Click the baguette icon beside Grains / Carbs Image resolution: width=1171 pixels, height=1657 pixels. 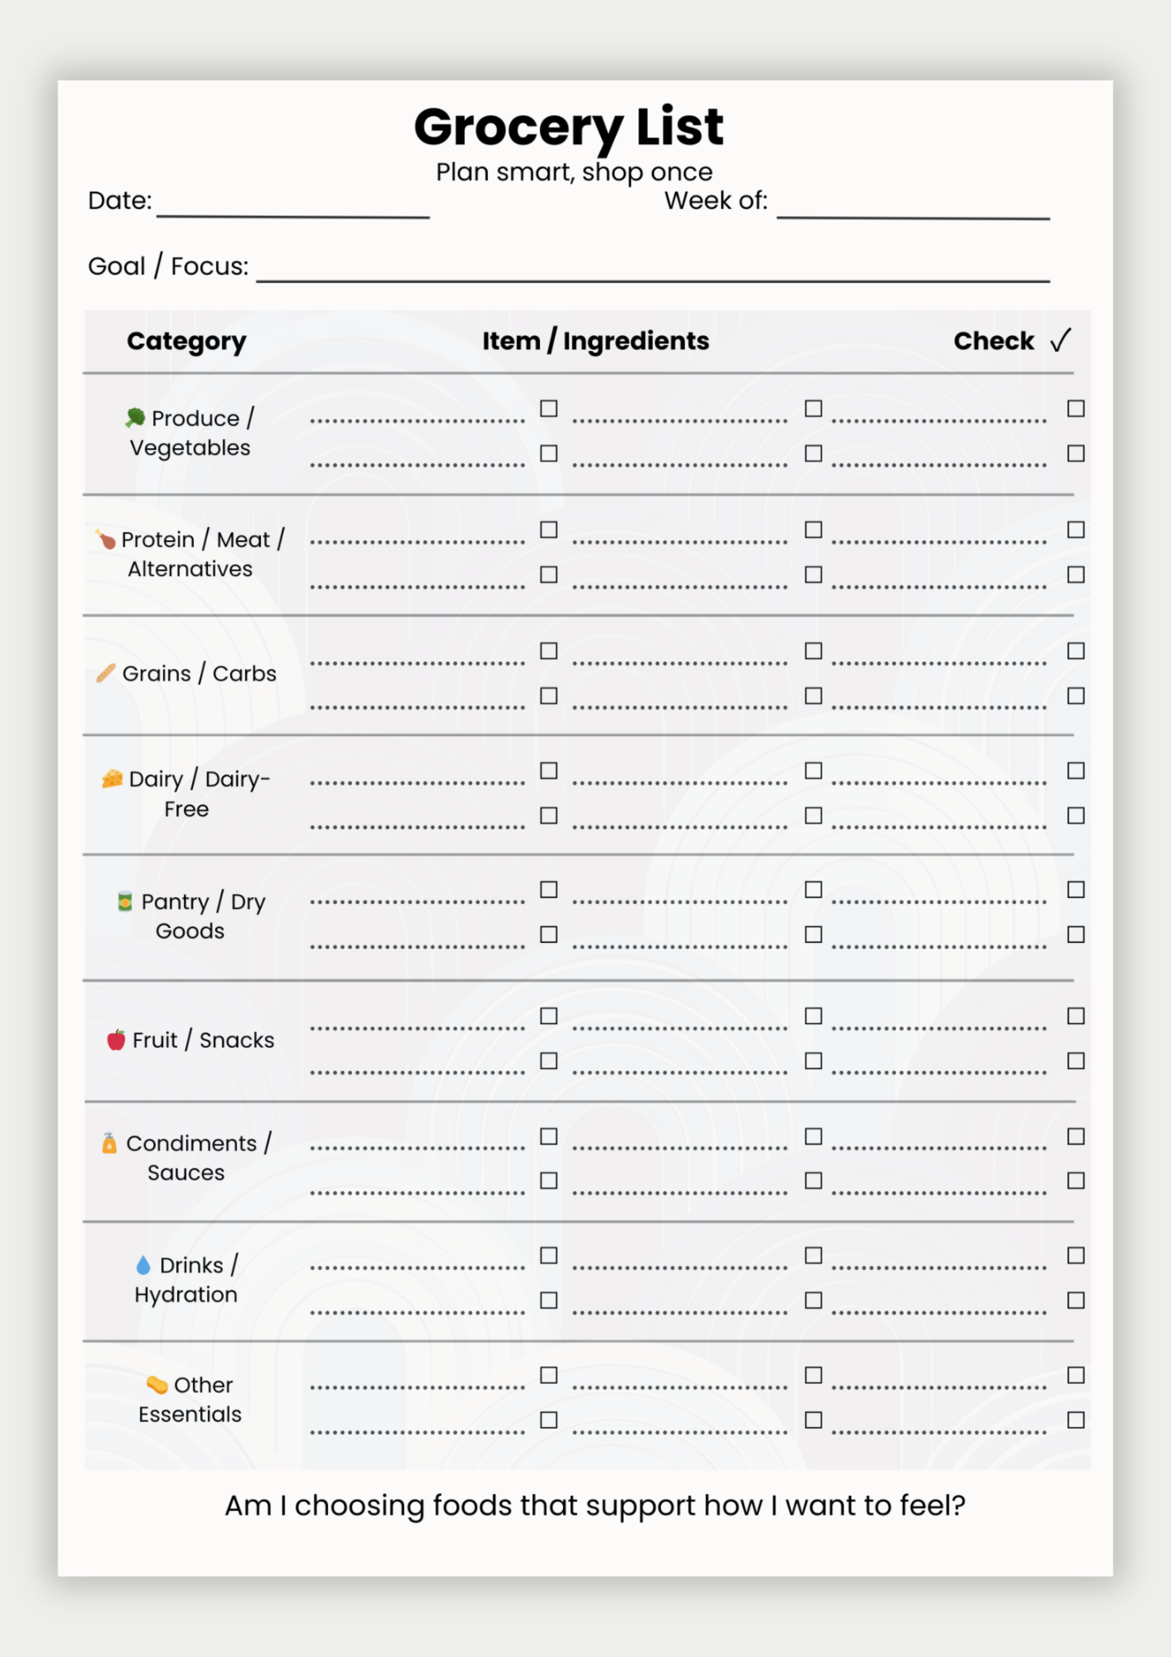[x=106, y=673]
